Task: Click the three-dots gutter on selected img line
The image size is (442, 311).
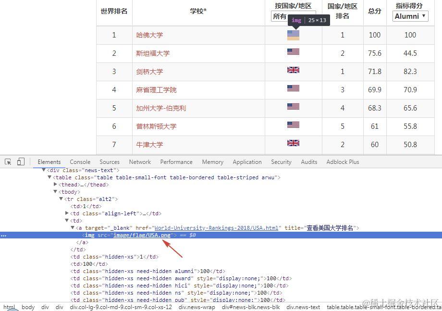Action: (3, 236)
